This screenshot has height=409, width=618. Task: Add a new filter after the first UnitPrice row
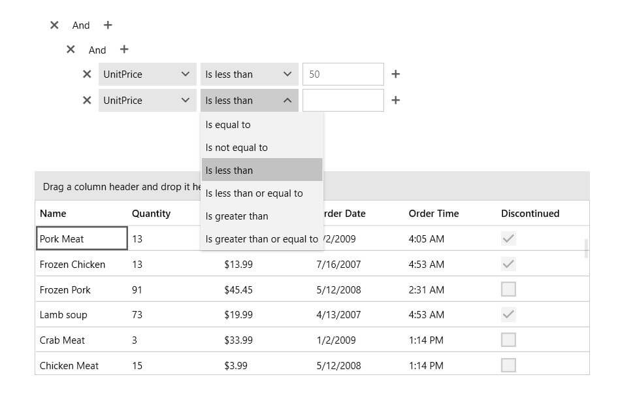pyautogui.click(x=395, y=74)
